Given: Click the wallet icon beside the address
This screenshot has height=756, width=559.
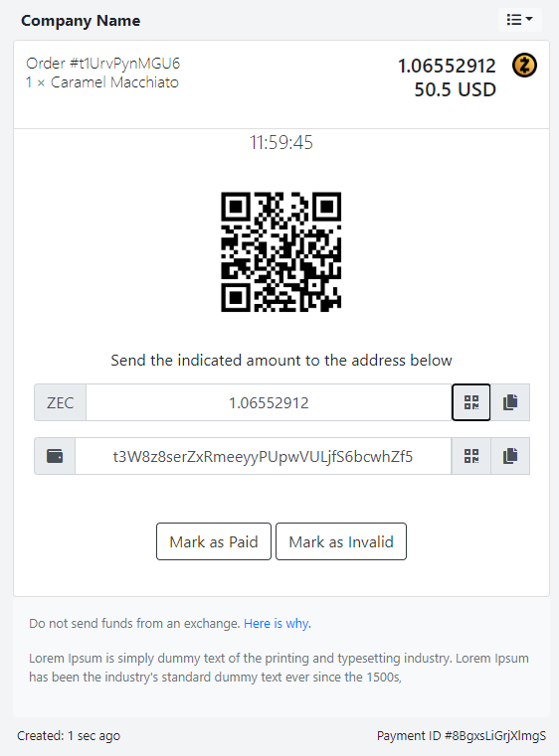Looking at the screenshot, I should click(x=55, y=456).
